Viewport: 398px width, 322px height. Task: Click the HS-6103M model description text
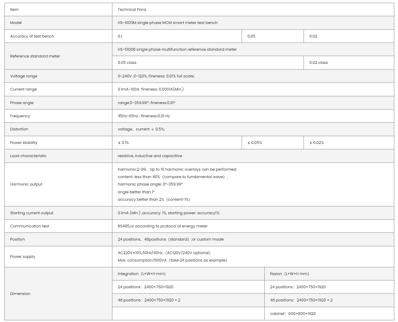click(168, 23)
